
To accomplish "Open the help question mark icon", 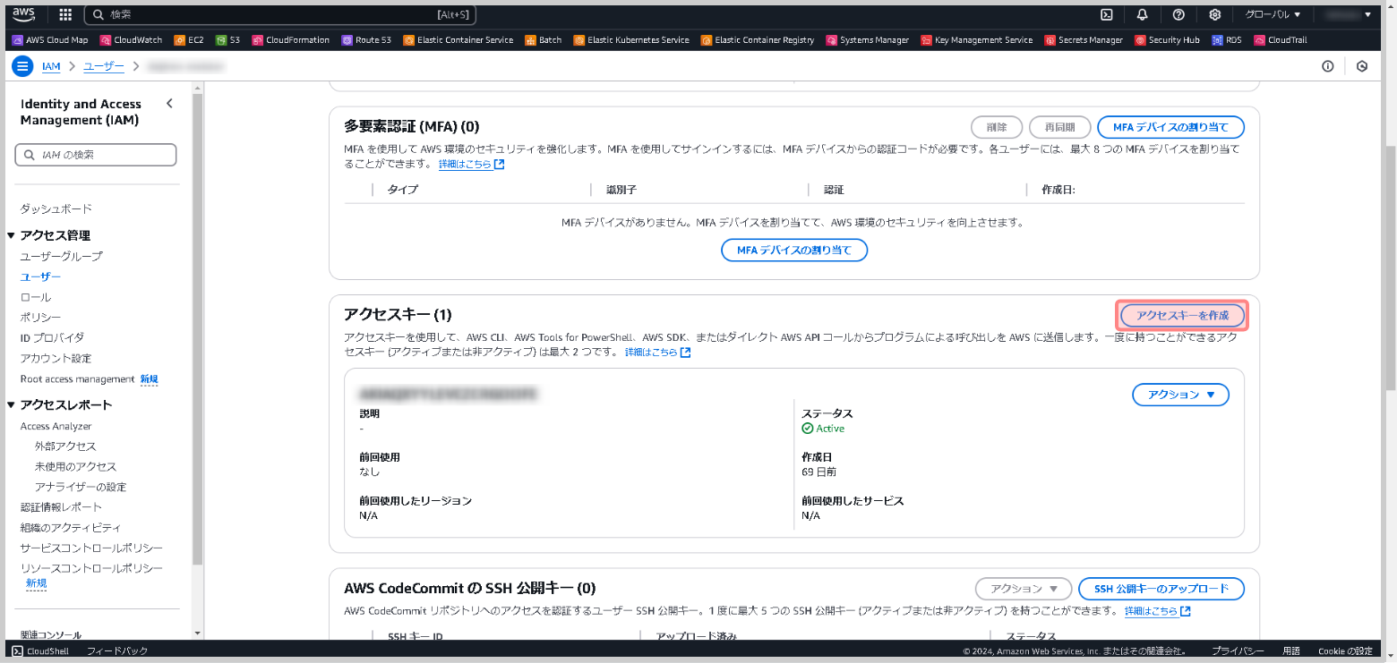I will [x=1178, y=14].
